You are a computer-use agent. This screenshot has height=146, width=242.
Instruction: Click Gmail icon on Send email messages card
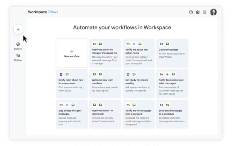pyautogui.click(x=168, y=105)
